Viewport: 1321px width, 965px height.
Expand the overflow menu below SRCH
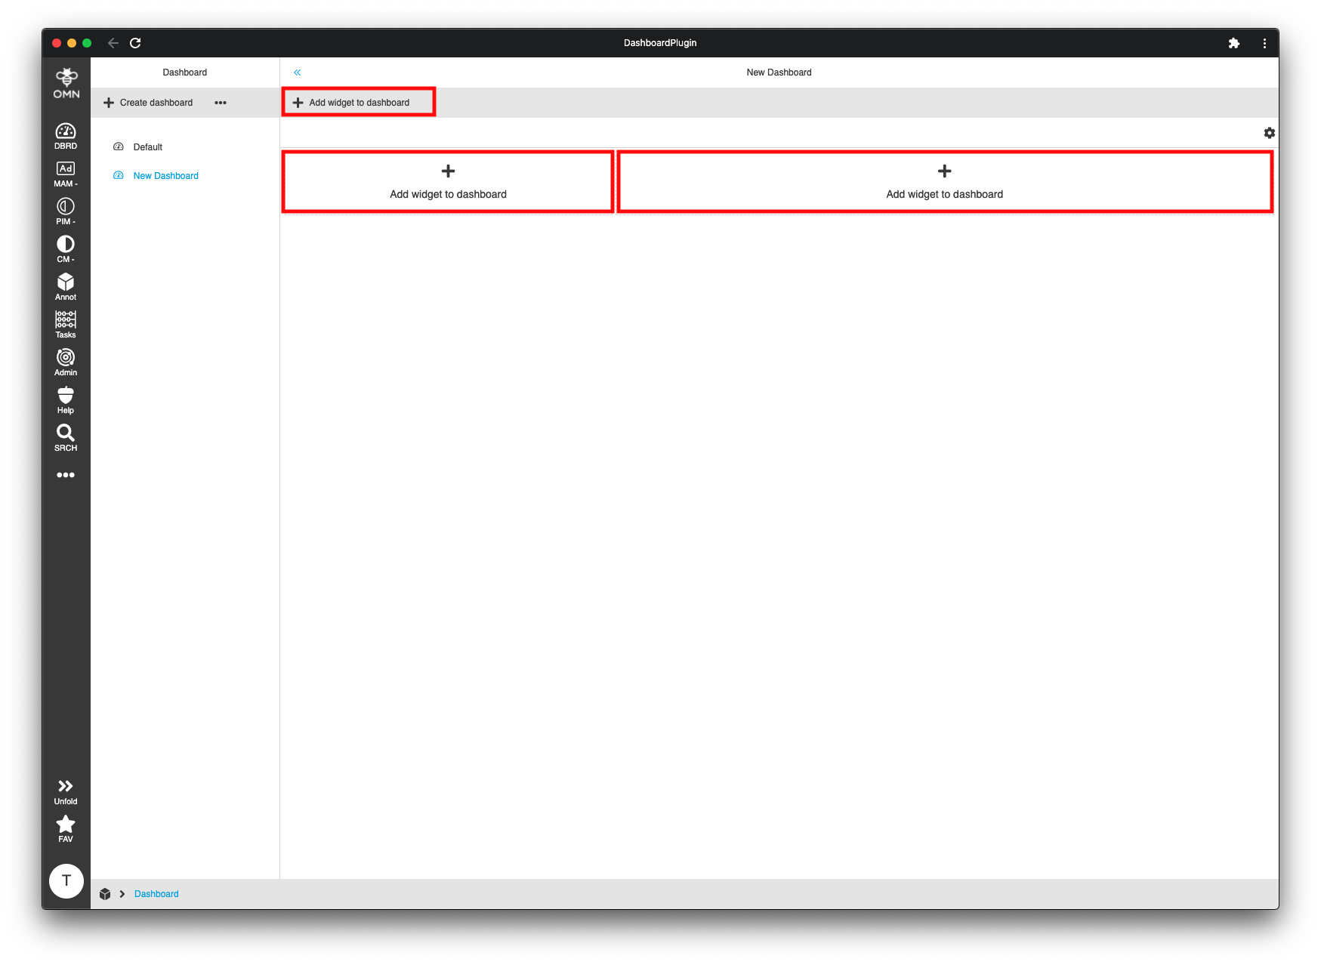66,474
